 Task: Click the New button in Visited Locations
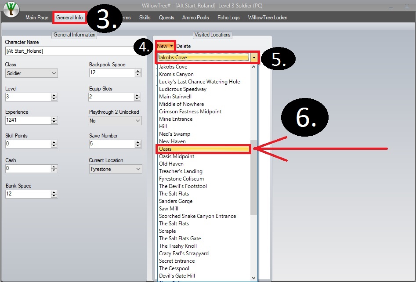(165, 46)
